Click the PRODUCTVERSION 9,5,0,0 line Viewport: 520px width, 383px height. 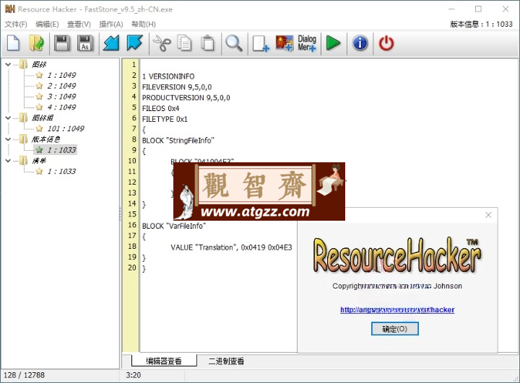click(186, 98)
